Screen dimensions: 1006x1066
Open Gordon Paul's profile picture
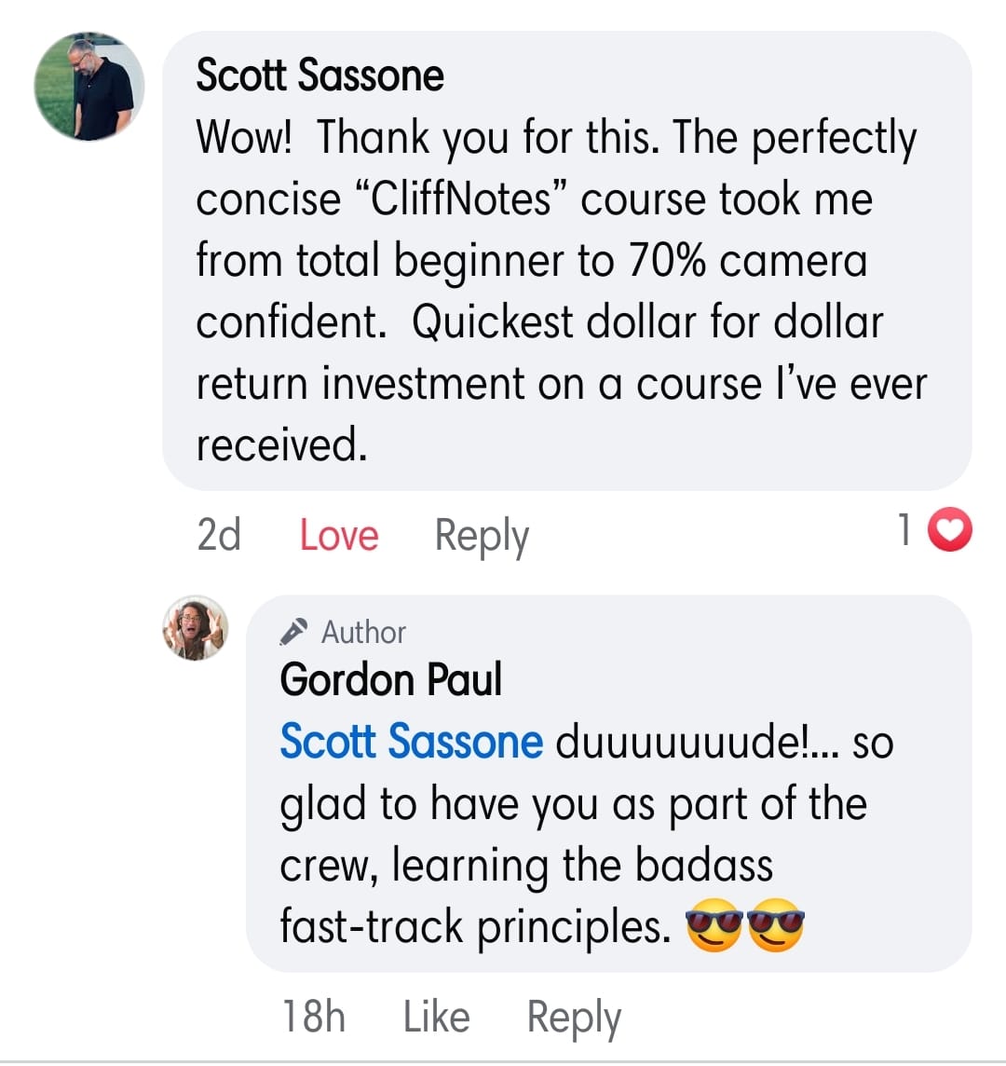pos(196,627)
